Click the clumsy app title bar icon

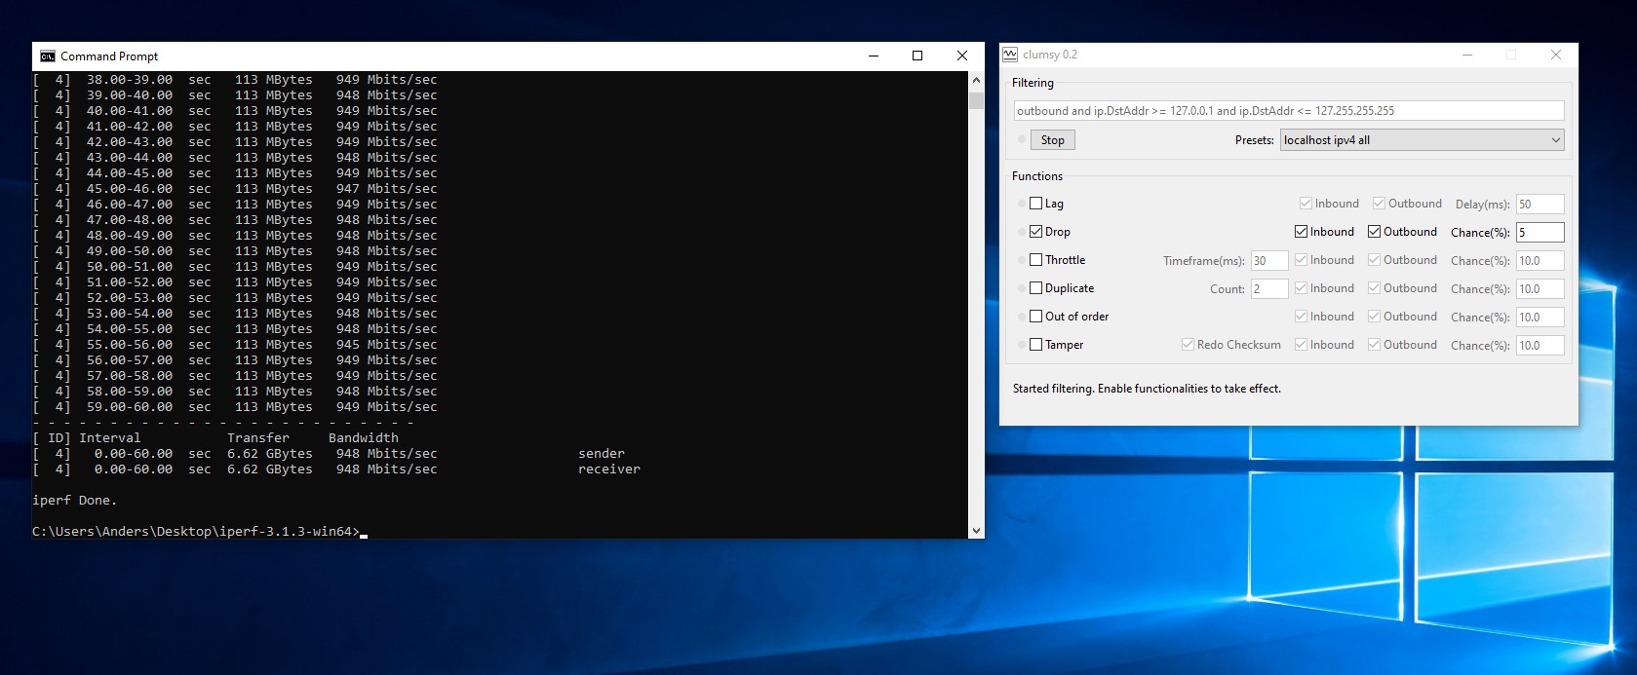click(1010, 55)
